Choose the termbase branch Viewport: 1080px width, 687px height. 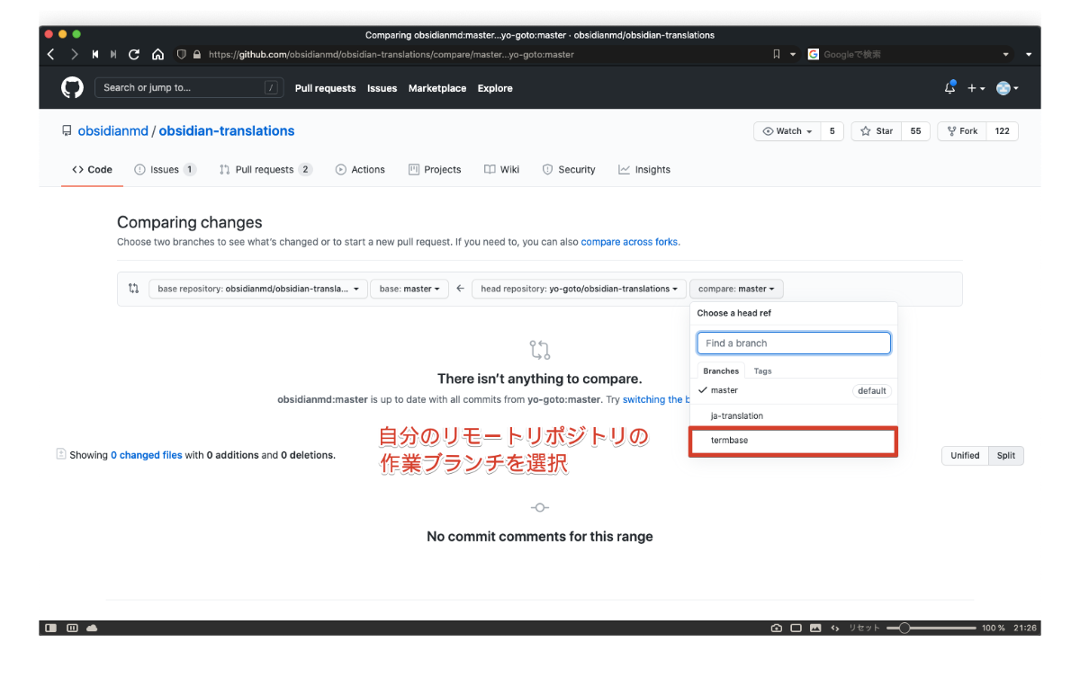point(794,441)
